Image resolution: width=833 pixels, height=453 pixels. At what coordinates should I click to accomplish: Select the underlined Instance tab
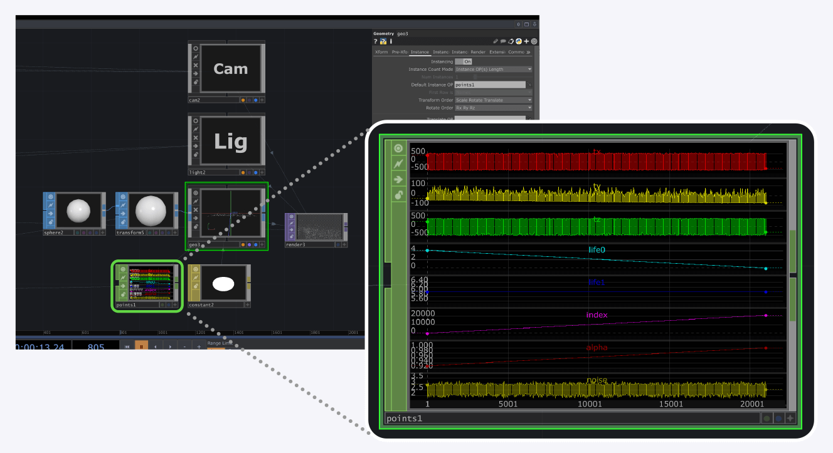tap(420, 52)
